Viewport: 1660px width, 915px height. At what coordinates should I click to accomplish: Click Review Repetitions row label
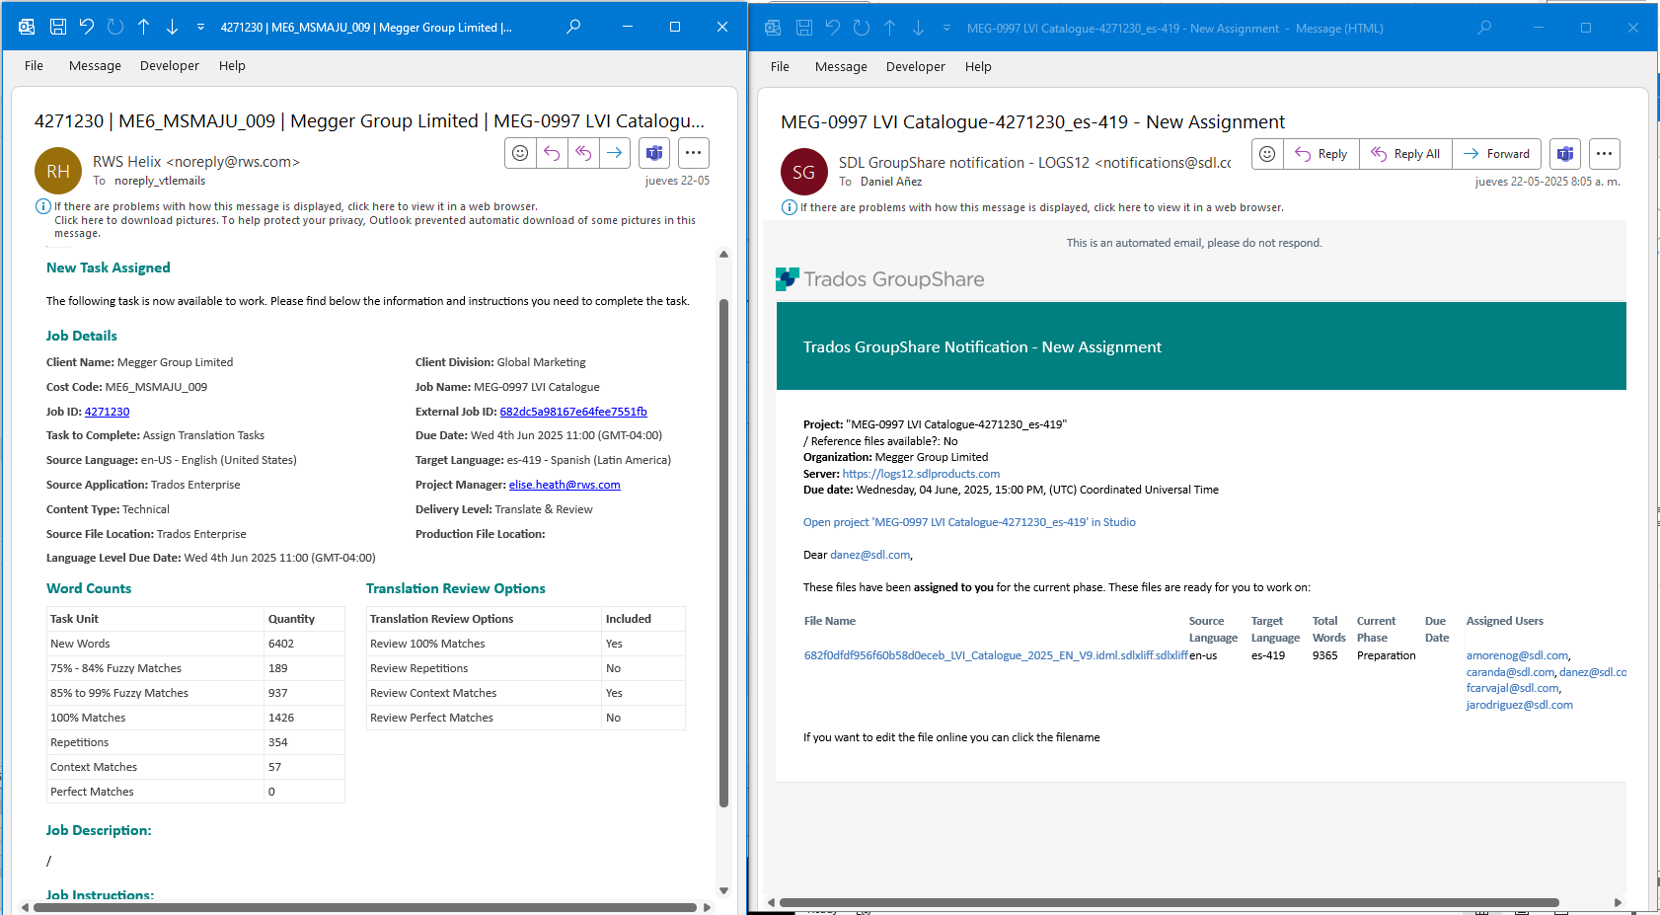coord(418,668)
